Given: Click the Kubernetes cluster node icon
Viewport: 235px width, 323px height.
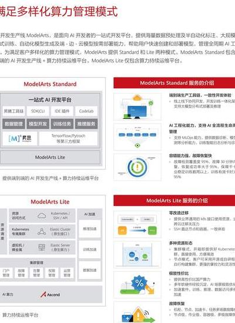Looking at the screenshot, I should coord(42,232).
